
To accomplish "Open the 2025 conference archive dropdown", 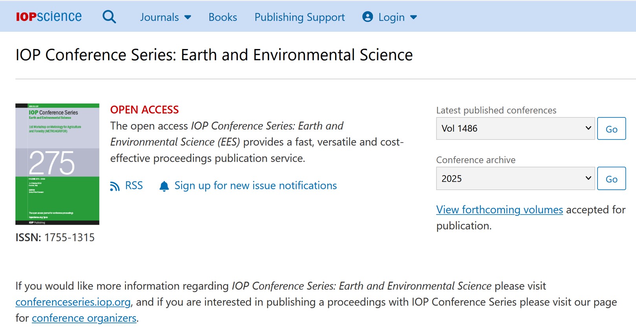I will tap(515, 179).
